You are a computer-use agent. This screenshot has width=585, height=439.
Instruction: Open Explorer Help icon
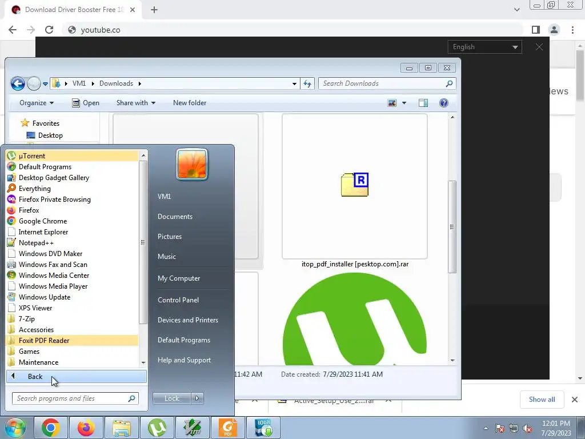click(x=443, y=103)
